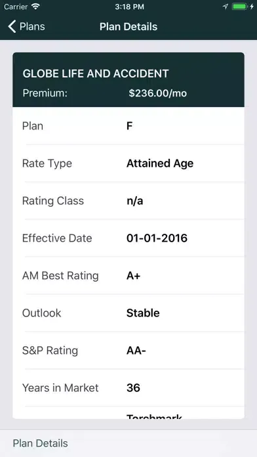Screen dimensions: 257x457
Task: Tap the Outlook Stable row
Action: (128, 313)
